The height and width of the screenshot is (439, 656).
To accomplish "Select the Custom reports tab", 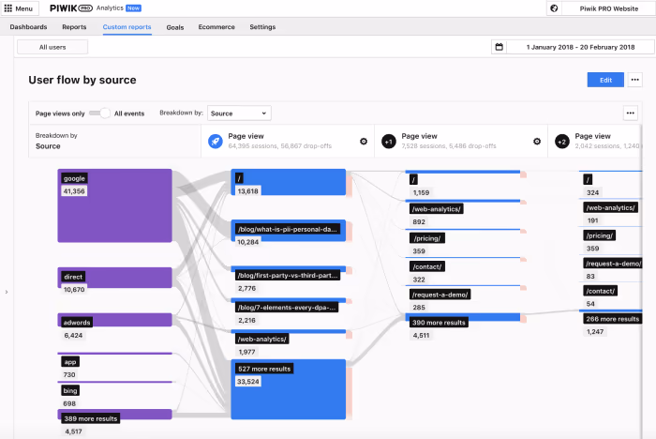I will tap(127, 27).
